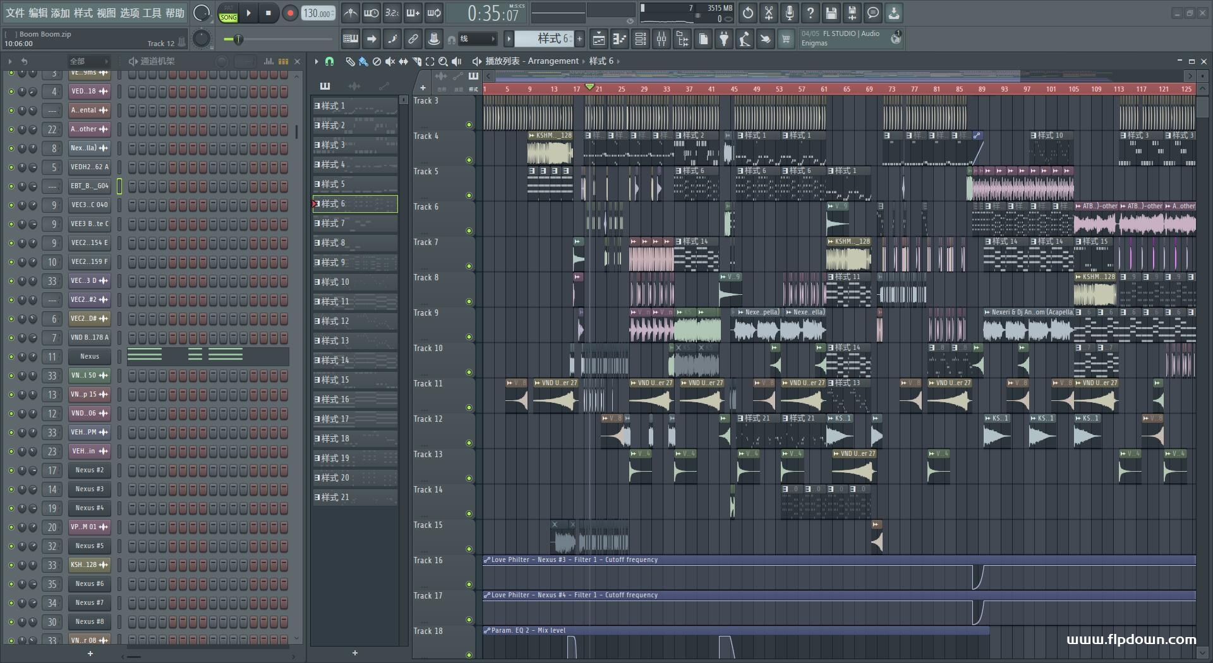Toggle the EBT_B.._604 channel select LED
Image resolution: width=1213 pixels, height=663 pixels.
pyautogui.click(x=119, y=186)
